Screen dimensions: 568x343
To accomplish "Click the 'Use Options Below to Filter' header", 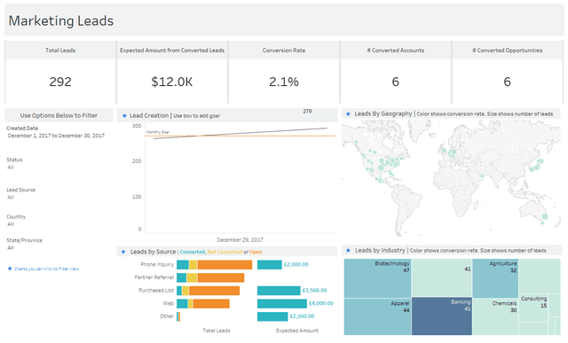I will click(59, 116).
